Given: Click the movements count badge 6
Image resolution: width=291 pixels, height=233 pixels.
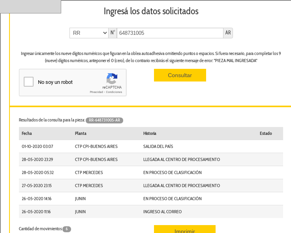Looking at the screenshot, I should [67, 229].
